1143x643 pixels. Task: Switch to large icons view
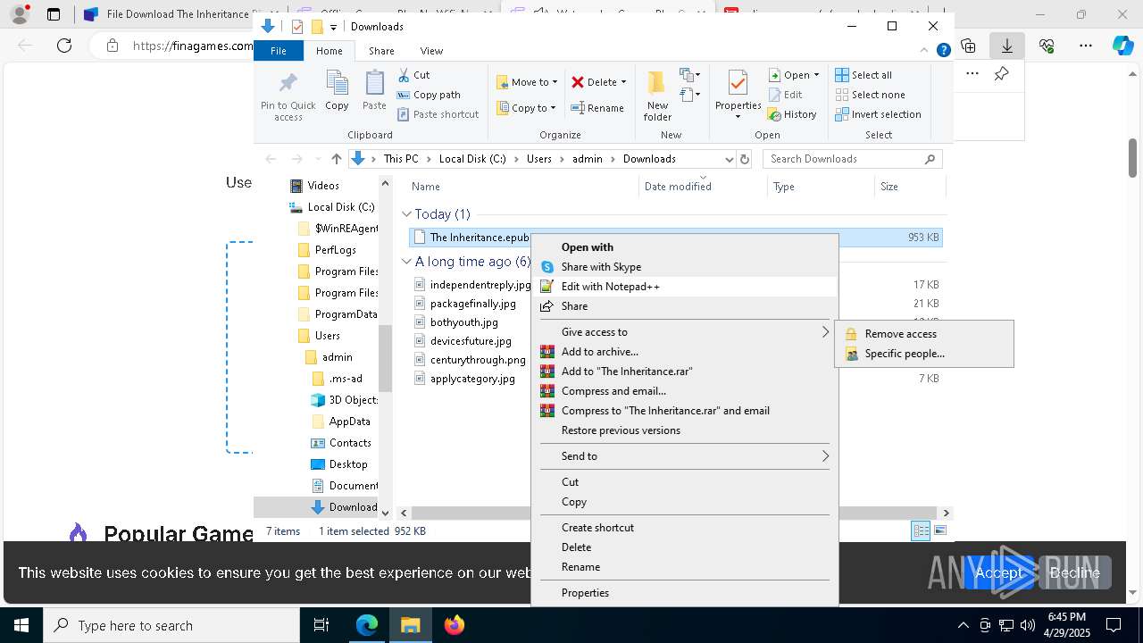(x=939, y=531)
